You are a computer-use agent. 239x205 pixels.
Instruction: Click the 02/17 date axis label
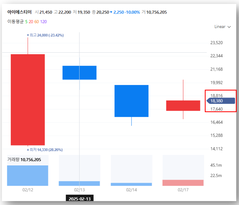(x=183, y=190)
